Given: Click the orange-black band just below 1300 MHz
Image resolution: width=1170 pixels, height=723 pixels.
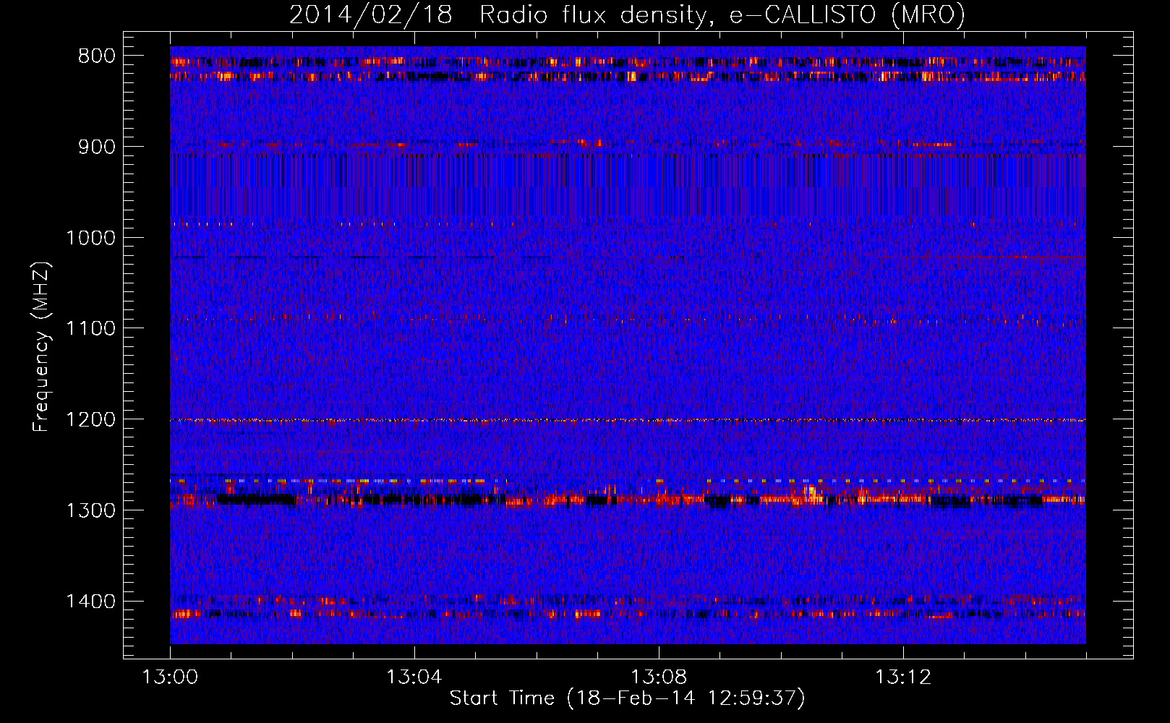Looking at the screenshot, I should (628, 499).
